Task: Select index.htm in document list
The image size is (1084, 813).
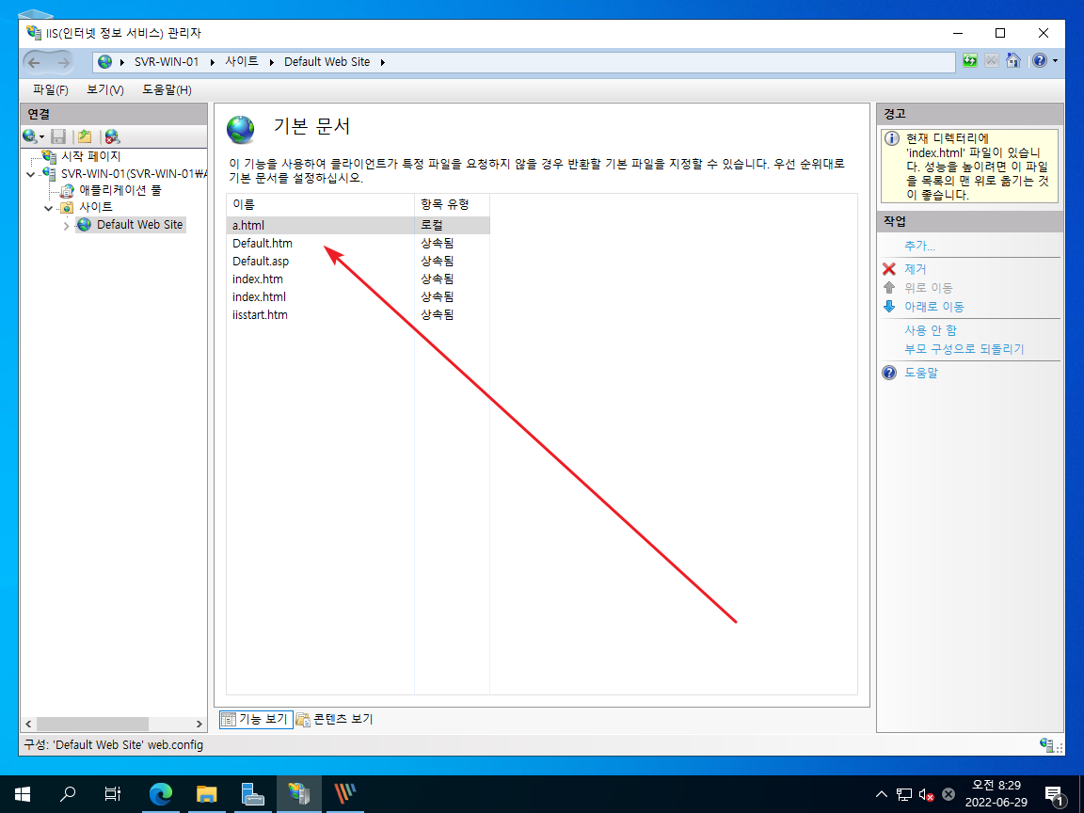Action: click(x=359, y=279)
